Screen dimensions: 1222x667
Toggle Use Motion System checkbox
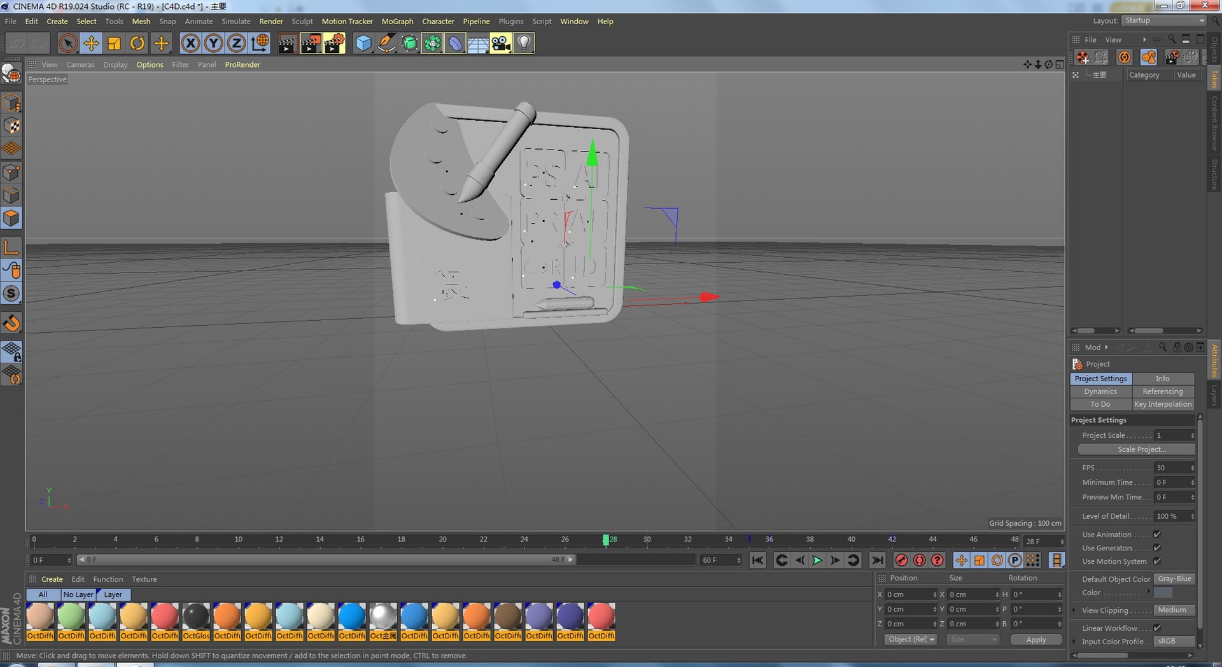tap(1157, 561)
